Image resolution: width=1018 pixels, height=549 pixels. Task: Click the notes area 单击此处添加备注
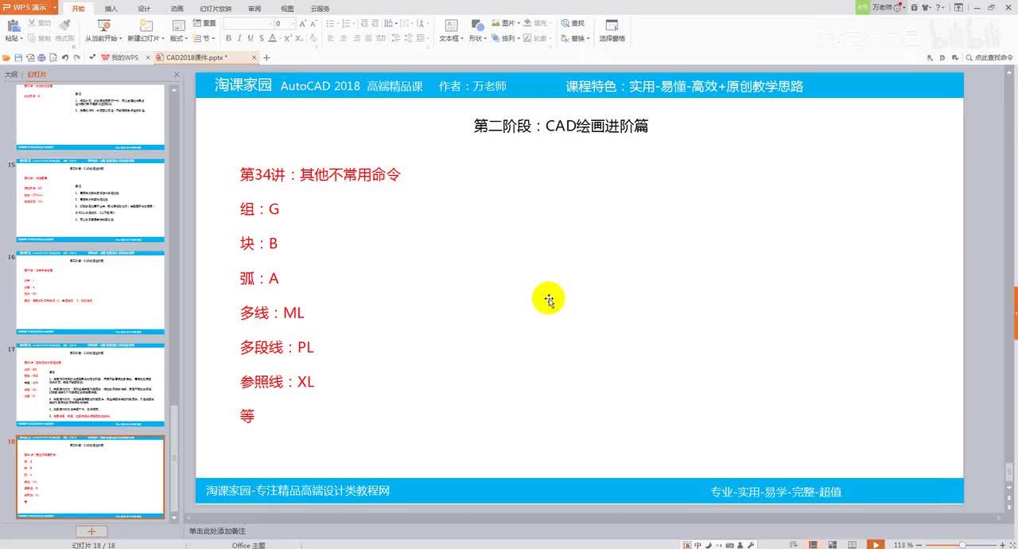tap(217, 531)
